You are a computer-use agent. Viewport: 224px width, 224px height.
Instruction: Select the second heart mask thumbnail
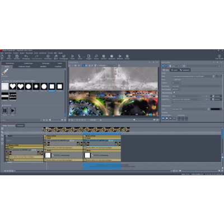click(x=21, y=86)
